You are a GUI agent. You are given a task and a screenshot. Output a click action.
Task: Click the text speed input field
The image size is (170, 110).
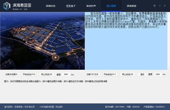[x=158, y=74]
